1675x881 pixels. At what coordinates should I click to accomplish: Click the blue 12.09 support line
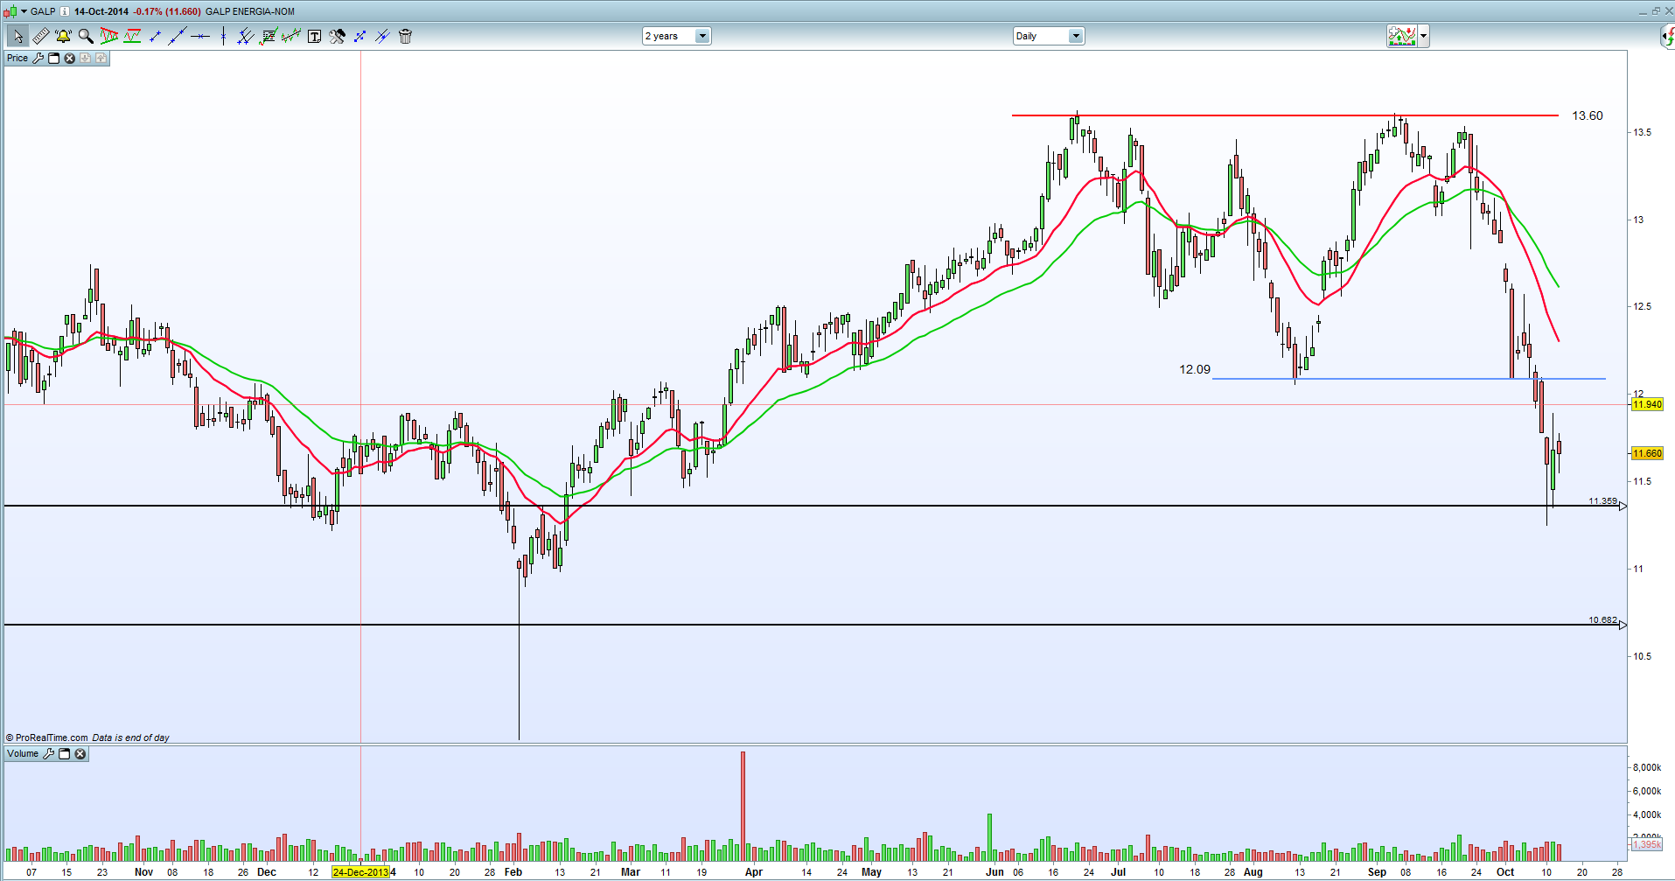coord(1408,379)
